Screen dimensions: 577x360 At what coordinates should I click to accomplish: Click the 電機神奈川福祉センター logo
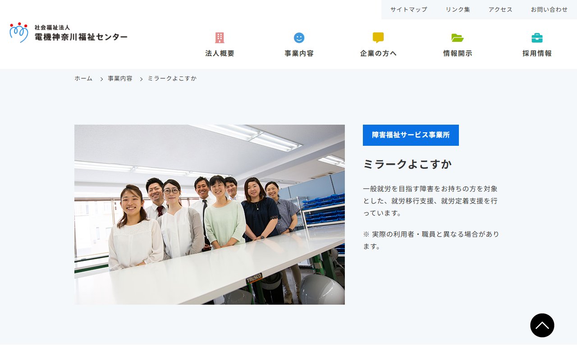pyautogui.click(x=69, y=32)
